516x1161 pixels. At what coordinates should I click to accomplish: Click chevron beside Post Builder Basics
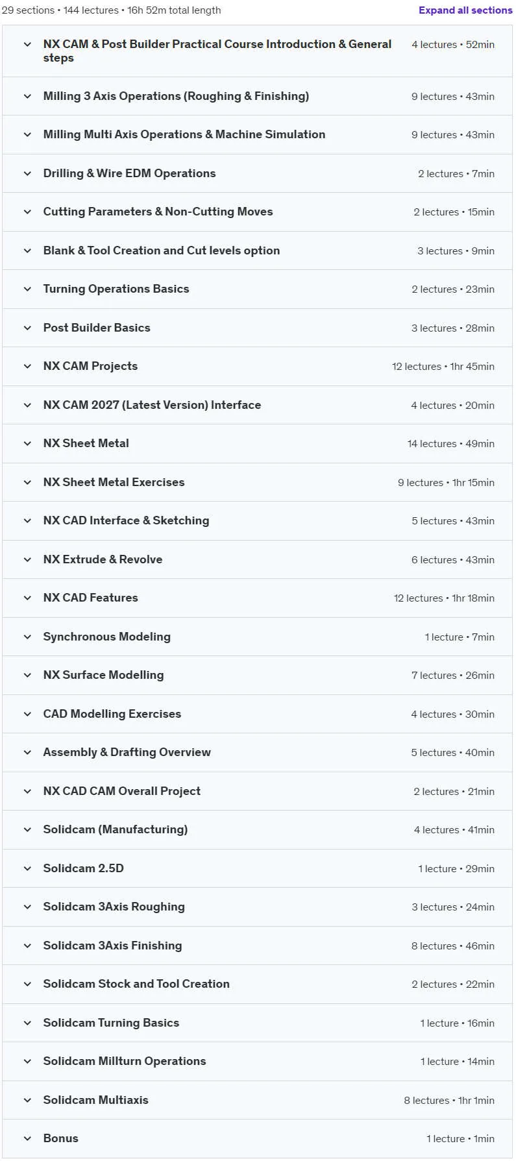(x=27, y=328)
